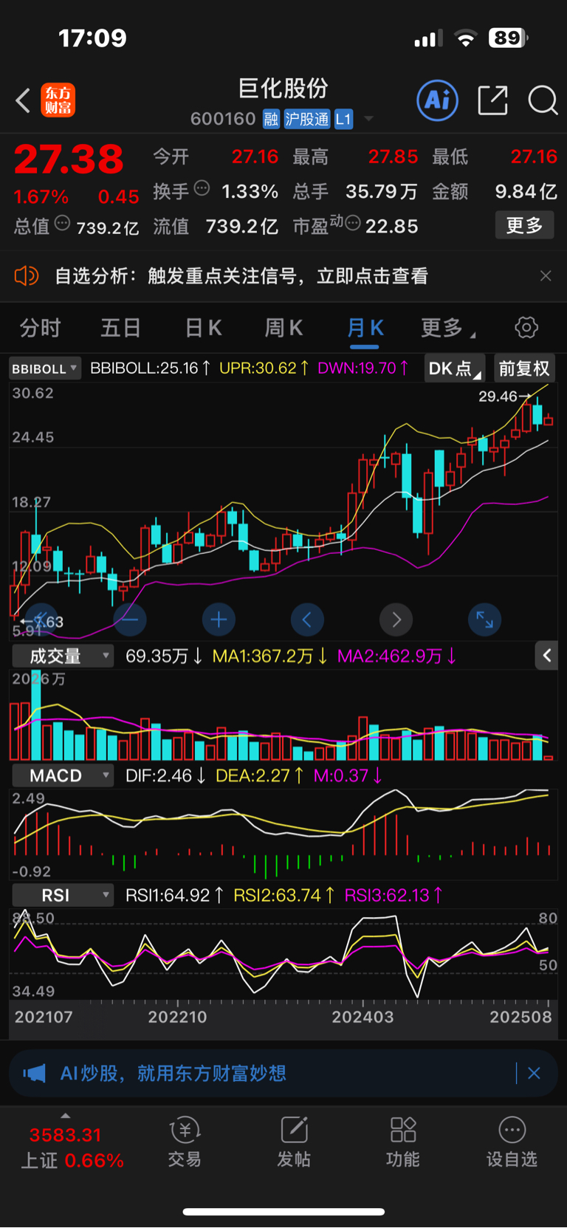Tap the 融 margin tag

tap(271, 119)
